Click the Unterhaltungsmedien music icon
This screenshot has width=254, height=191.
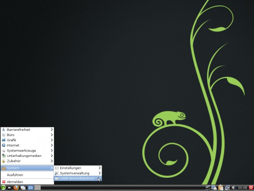(4, 156)
